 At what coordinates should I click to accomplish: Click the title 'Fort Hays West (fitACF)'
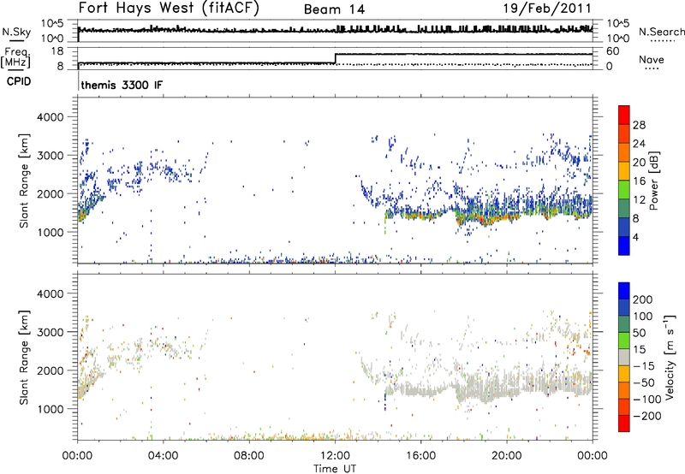pos(169,8)
